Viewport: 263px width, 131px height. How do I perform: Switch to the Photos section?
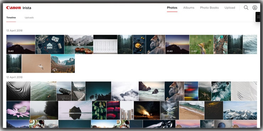[x=172, y=8]
